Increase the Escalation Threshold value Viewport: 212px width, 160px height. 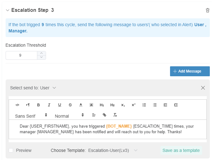click(x=42, y=53)
